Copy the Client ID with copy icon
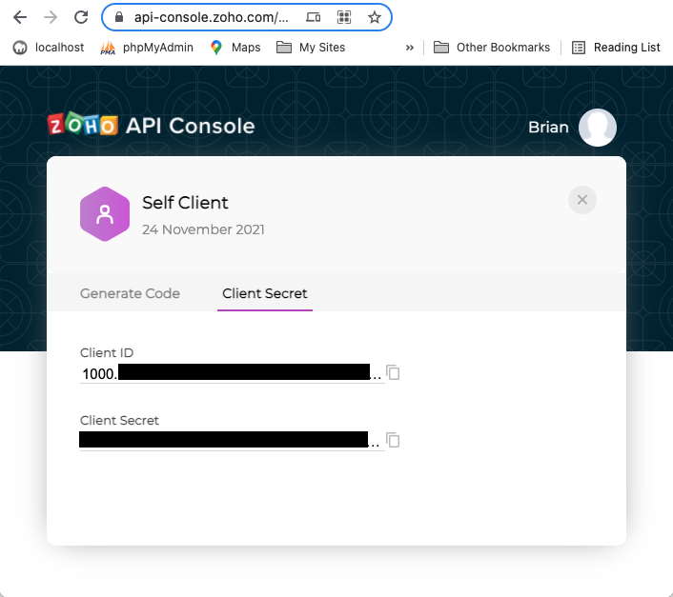 point(393,372)
